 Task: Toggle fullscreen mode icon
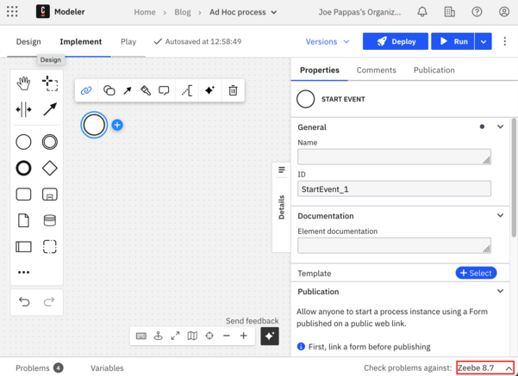pyautogui.click(x=175, y=336)
